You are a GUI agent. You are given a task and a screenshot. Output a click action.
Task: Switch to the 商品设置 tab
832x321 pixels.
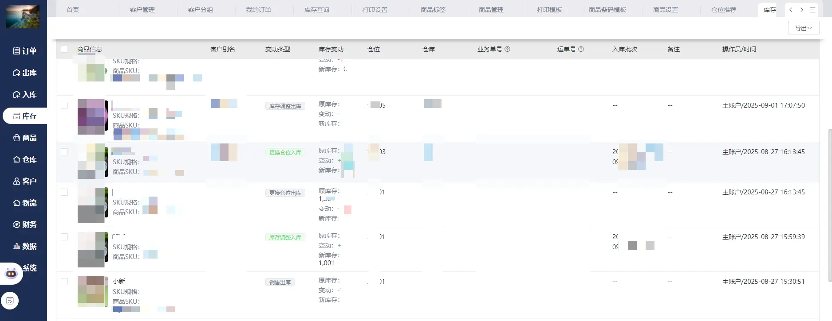(666, 10)
